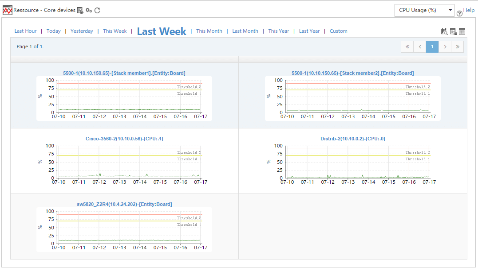This screenshot has width=478, height=271.
Task: Click the chart with magnifier icon
Action: [x=444, y=31]
